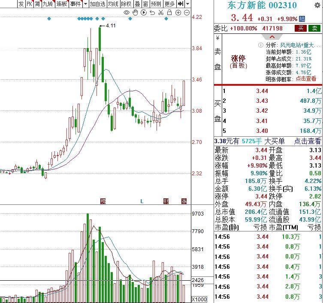323x303 pixels.
Task: Toggle the eye visibility icon on chart
Action: (x=127, y=13)
